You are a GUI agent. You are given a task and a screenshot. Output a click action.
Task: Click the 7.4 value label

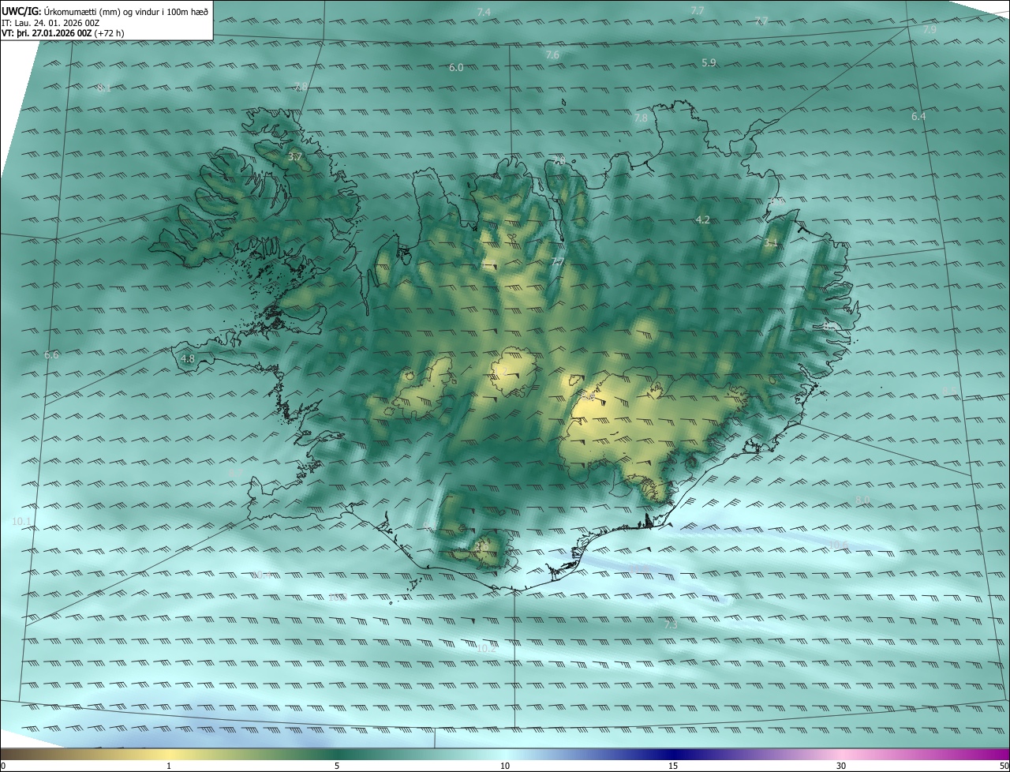point(484,12)
